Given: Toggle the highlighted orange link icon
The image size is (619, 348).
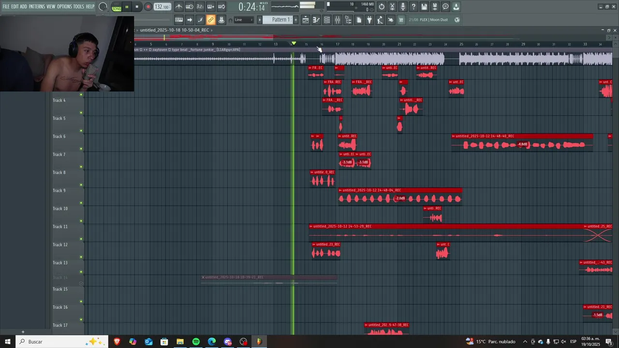Looking at the screenshot, I should tap(211, 20).
